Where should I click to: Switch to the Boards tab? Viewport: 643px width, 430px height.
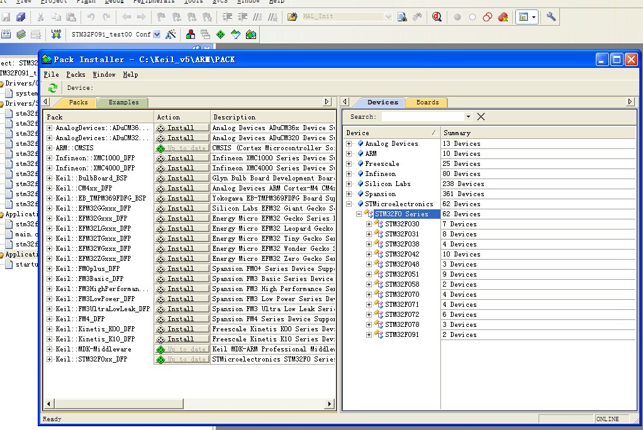427,102
